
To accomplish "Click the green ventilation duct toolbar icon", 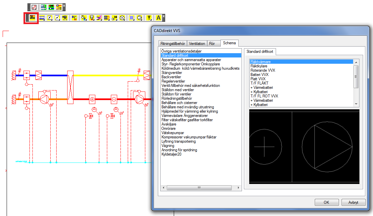I will pos(43,7).
